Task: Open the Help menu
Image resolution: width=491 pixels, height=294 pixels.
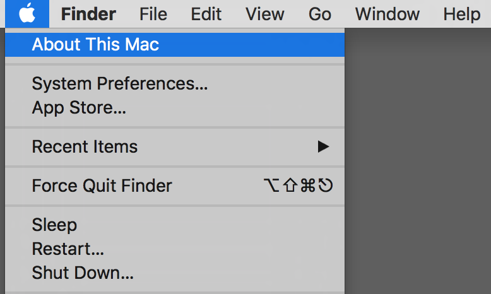Action: 461,14
